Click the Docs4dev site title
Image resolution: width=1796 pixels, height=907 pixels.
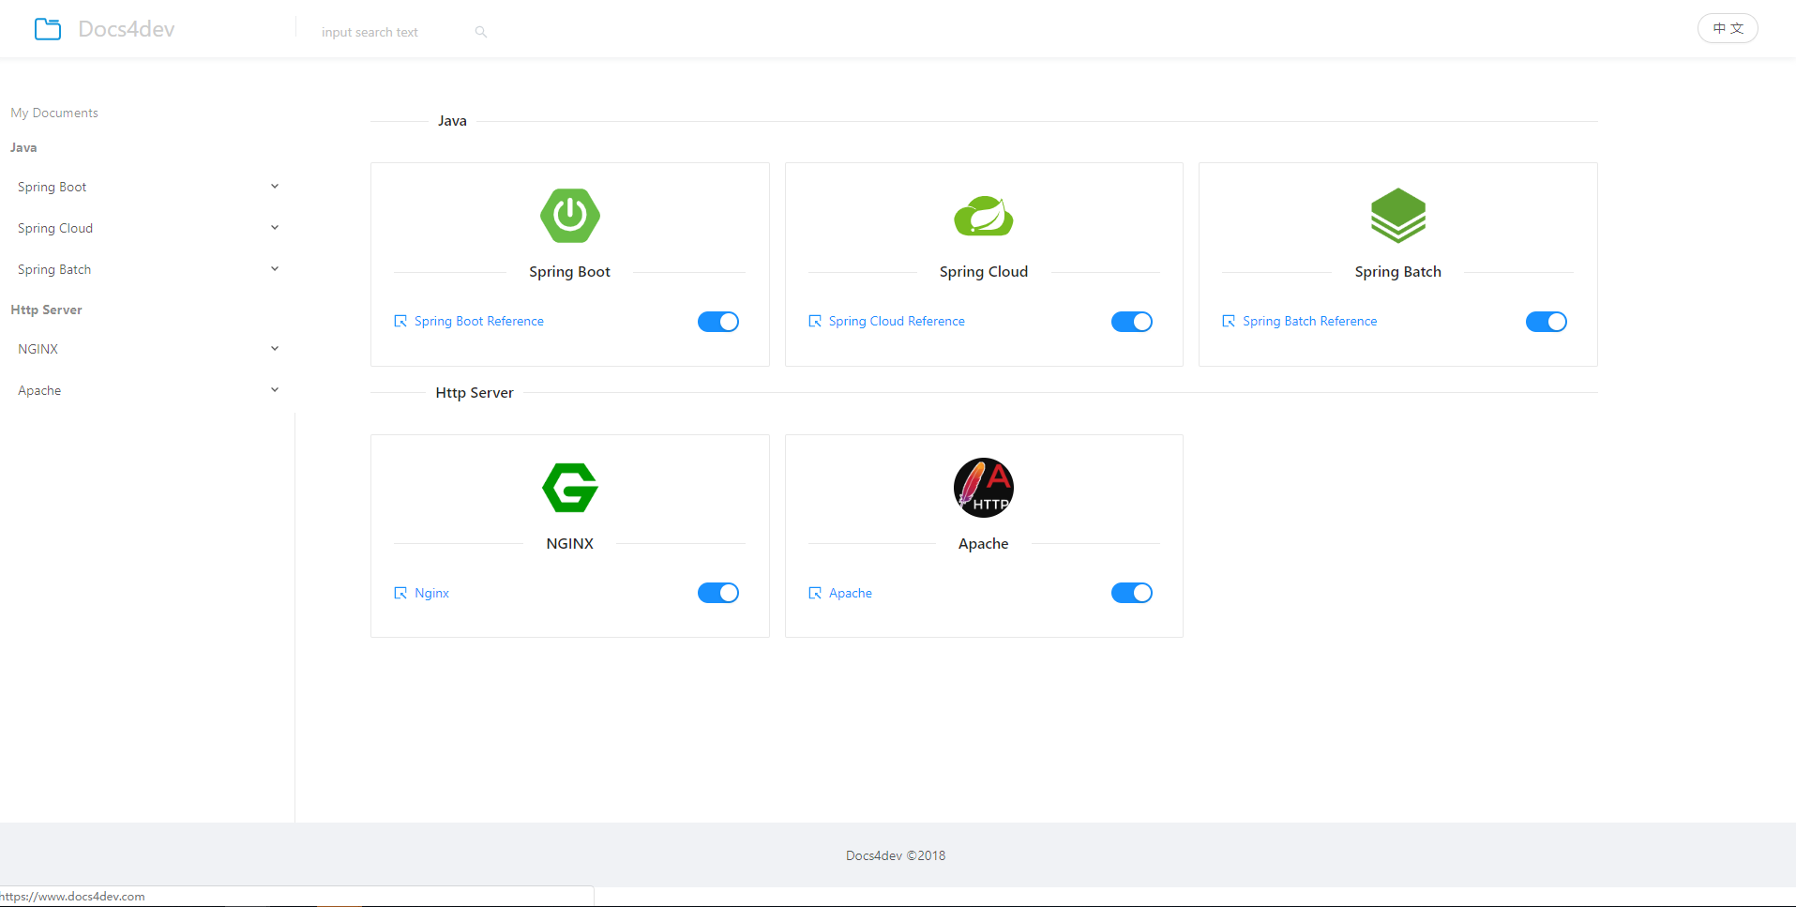127,29
